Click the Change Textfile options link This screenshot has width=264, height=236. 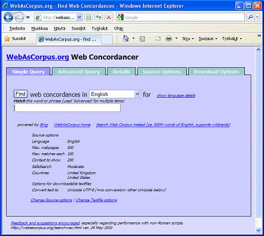[96, 200]
